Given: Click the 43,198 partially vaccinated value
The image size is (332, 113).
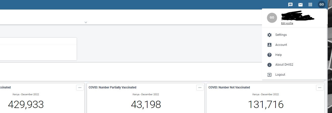Looking at the screenshot, I should point(146,104).
